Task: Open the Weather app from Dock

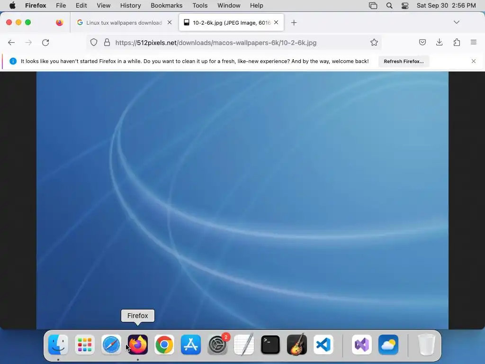Action: (x=388, y=345)
